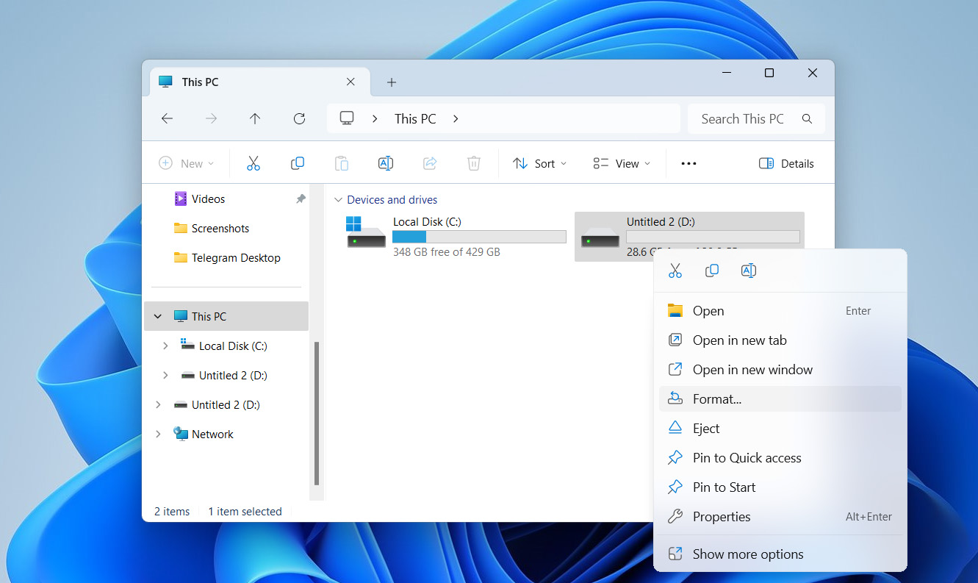The image size is (978, 583).
Task: Open the View dropdown in the toolbar
Action: [x=622, y=163]
